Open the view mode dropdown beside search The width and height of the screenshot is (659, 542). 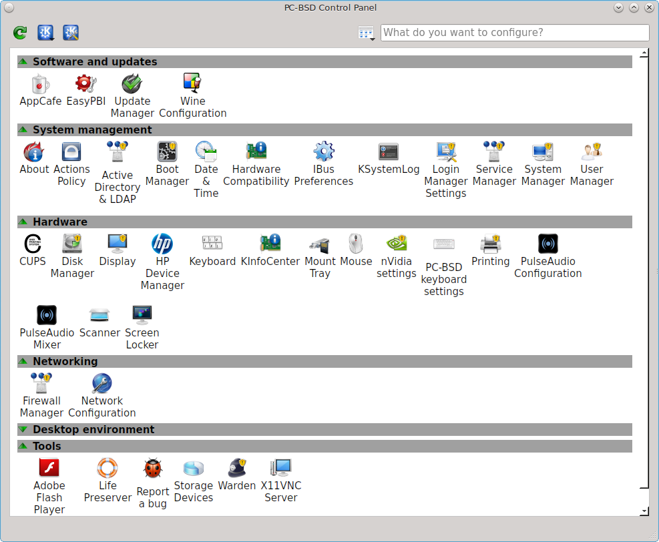[x=366, y=33]
